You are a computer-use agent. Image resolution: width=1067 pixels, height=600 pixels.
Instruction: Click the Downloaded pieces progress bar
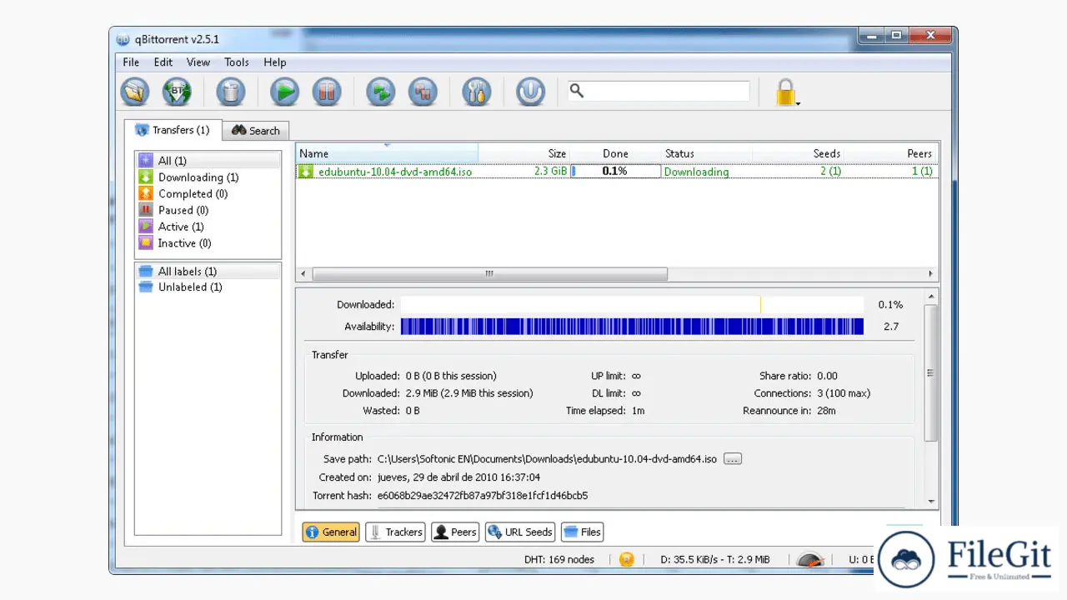point(632,305)
